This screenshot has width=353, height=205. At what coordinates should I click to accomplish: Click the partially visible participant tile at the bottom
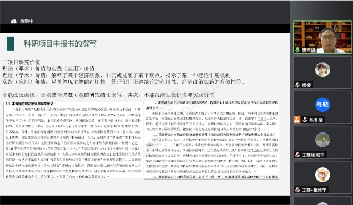coord(322,201)
